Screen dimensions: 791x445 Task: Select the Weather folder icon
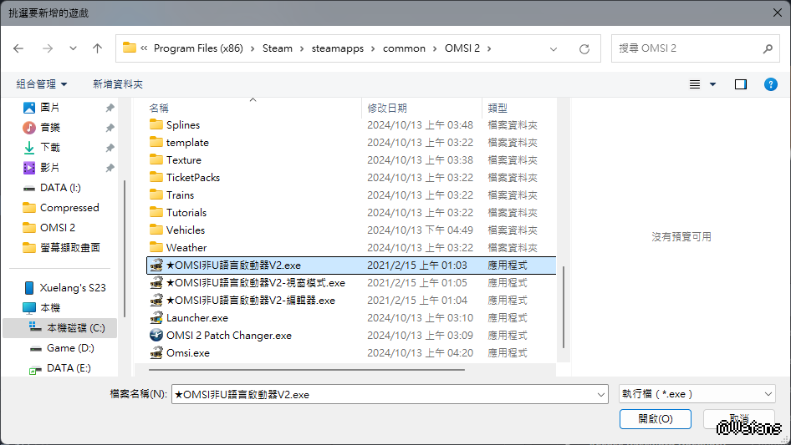pos(156,247)
